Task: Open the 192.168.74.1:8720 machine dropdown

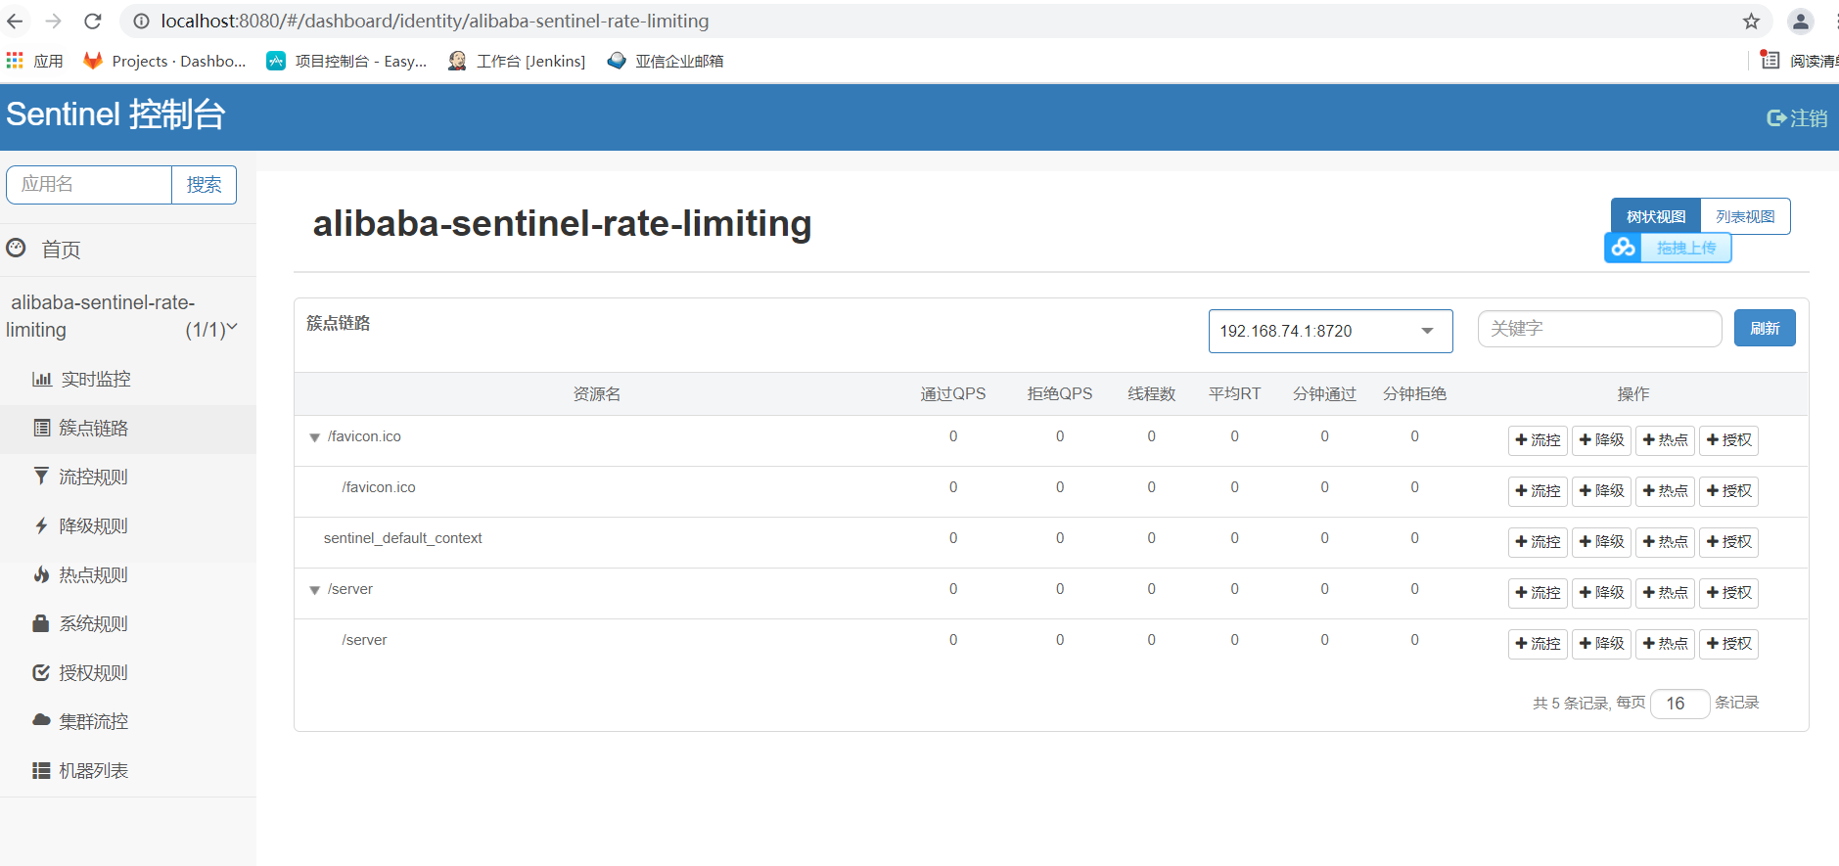Action: click(x=1330, y=331)
